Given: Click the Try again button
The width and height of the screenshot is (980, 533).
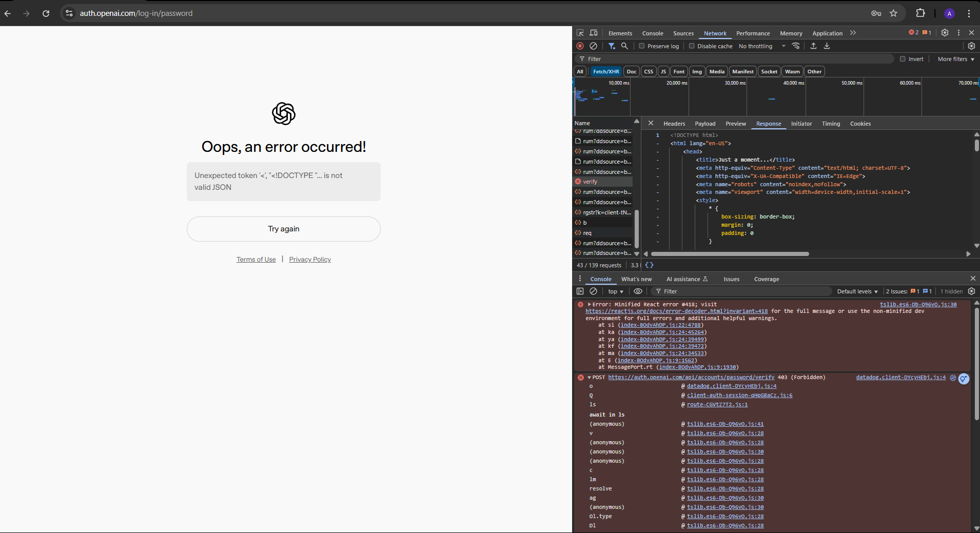Looking at the screenshot, I should [284, 229].
